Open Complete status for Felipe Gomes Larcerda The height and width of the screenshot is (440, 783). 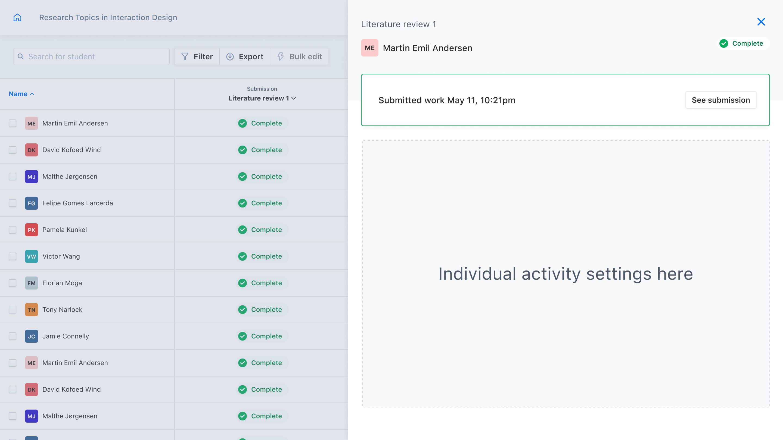[x=262, y=203]
